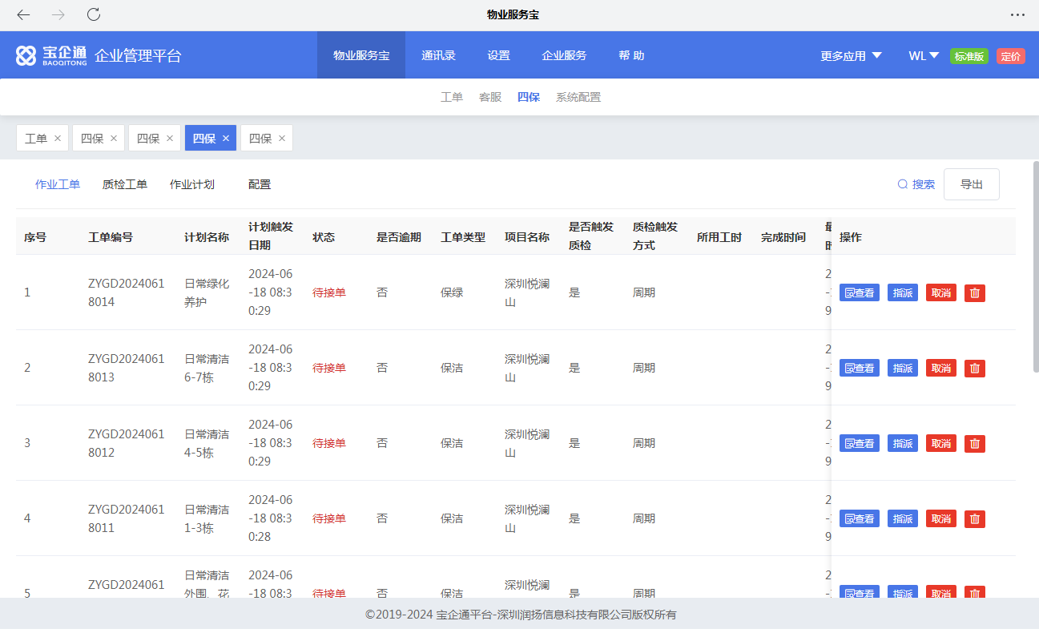
Task: Cancel order ZYGD20240618013 with 取消
Action: tap(941, 368)
